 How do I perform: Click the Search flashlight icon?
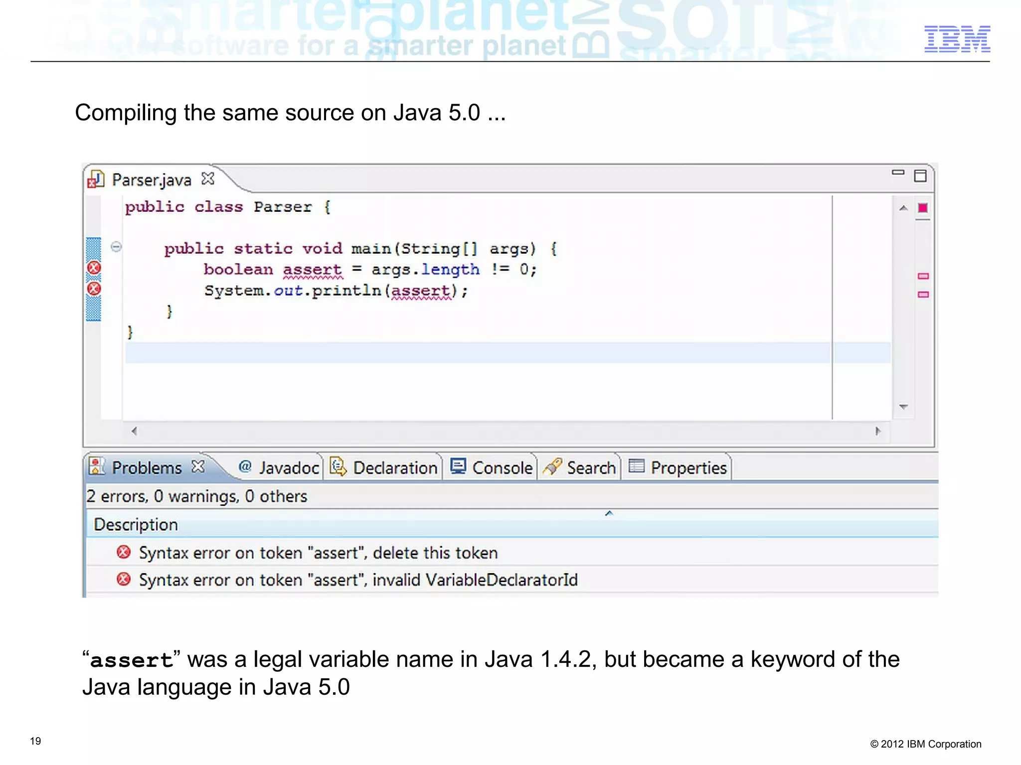(x=552, y=466)
